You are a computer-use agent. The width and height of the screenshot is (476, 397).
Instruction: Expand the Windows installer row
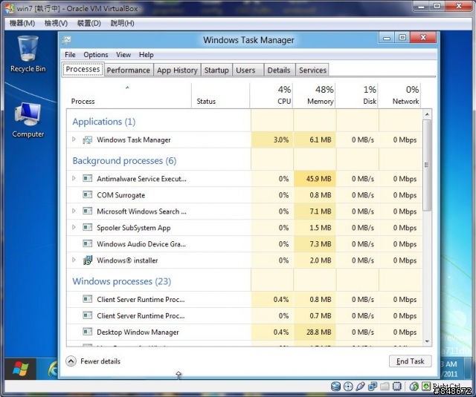pyautogui.click(x=74, y=260)
